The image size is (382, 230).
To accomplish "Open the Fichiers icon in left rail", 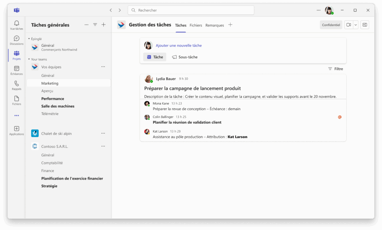I will (16, 99).
